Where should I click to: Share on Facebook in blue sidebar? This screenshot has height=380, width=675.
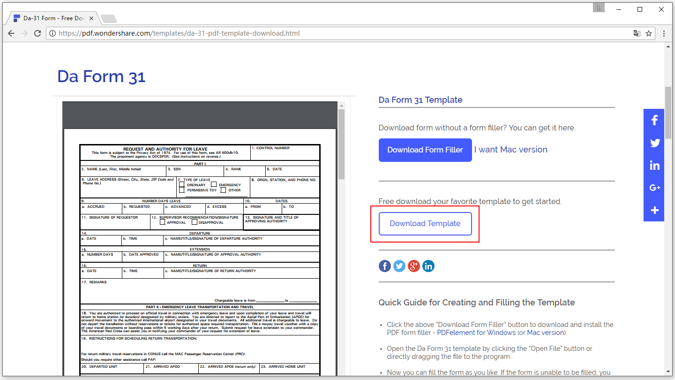point(654,120)
